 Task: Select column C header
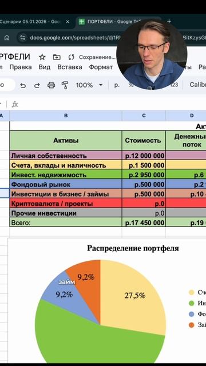tap(144, 116)
